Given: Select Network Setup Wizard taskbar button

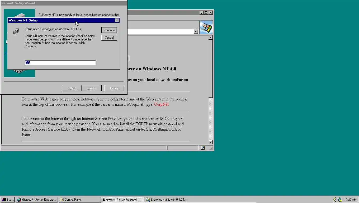Looking at the screenshot, I should pos(123,200).
